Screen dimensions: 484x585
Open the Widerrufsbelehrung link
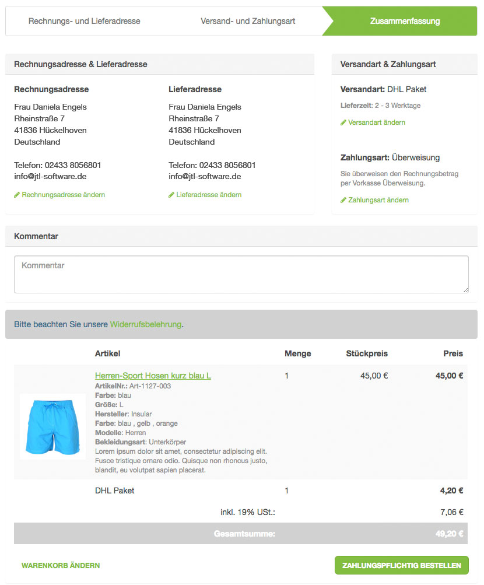[146, 324]
